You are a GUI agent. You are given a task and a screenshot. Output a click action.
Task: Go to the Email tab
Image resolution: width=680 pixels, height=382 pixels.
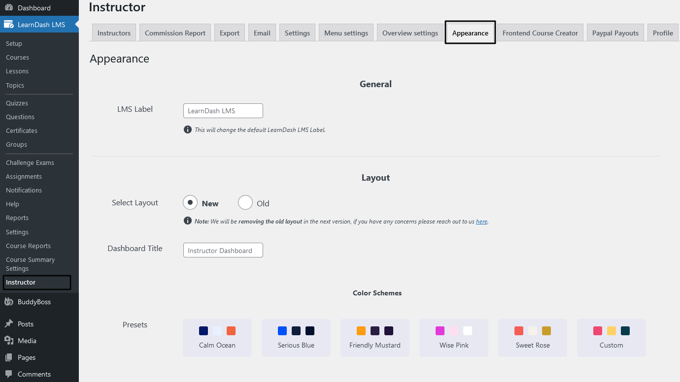coord(262,32)
